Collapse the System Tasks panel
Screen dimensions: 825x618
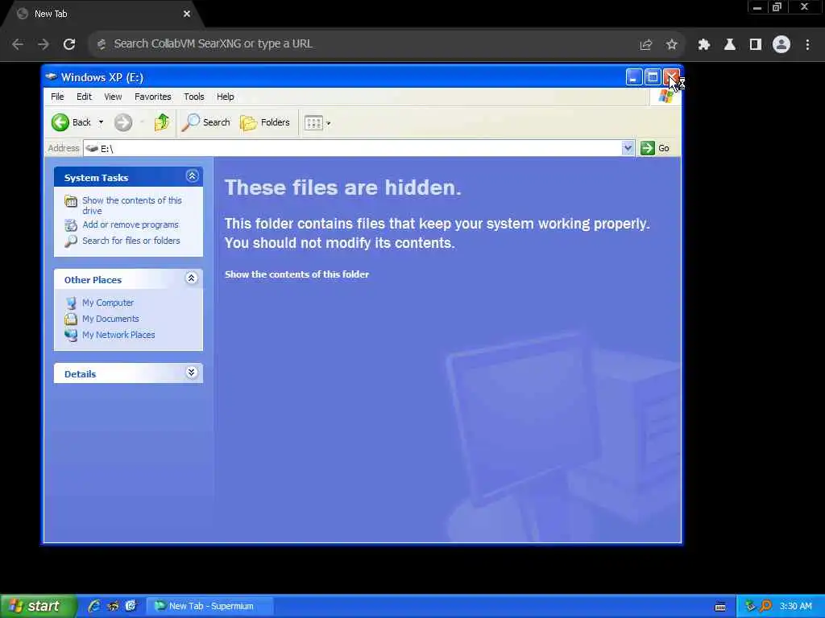click(192, 176)
